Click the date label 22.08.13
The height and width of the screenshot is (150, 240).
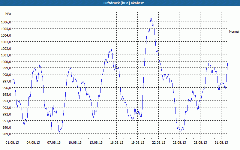159,142
